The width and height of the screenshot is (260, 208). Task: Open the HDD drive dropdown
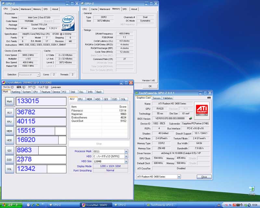coord(126,156)
